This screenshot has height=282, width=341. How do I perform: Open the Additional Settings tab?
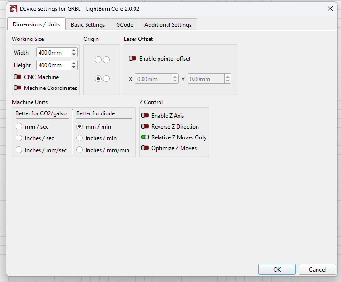tap(168, 24)
